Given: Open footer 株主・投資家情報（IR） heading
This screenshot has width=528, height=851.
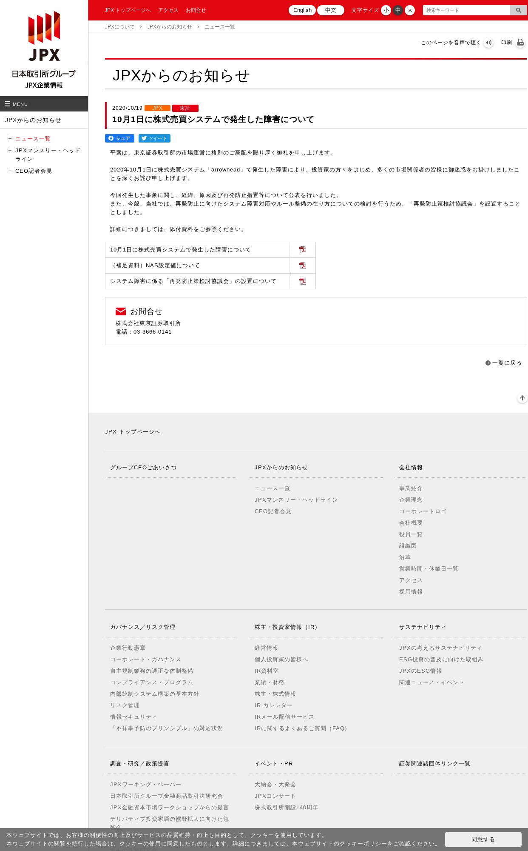Looking at the screenshot, I should (x=287, y=627).
